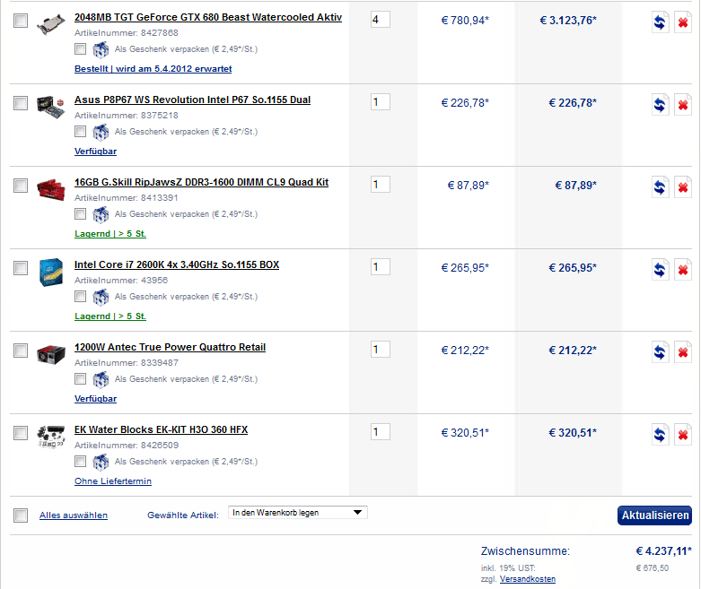
Task: Open G.Skill RipJawsZ RAM thumbnail
Action: (x=50, y=189)
